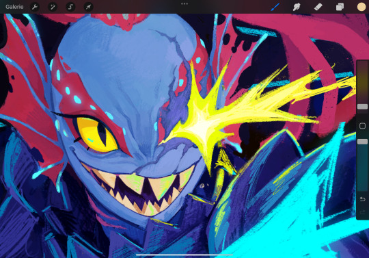Open the active color circle picker
Image resolution: width=369 pixels, height=258 pixels.
pyautogui.click(x=361, y=7)
